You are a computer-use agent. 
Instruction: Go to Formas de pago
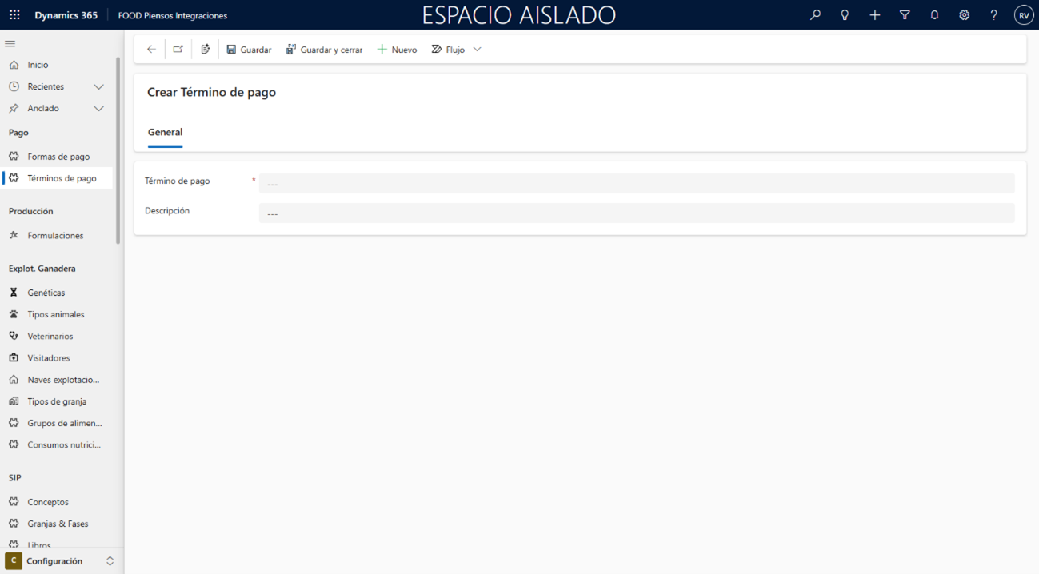click(58, 157)
